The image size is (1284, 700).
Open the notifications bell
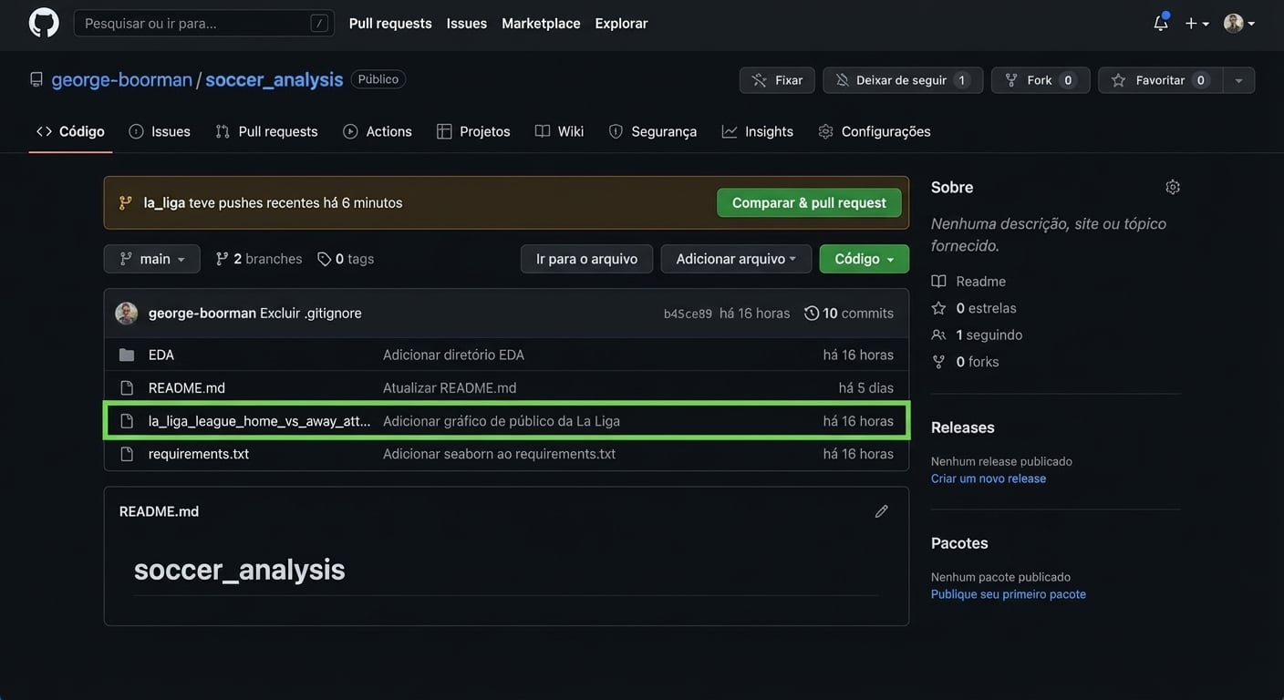pyautogui.click(x=1161, y=23)
